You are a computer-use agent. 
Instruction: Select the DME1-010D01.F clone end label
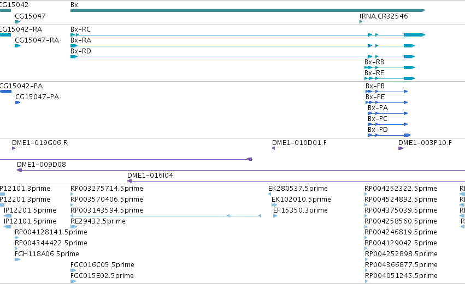[x=299, y=143]
